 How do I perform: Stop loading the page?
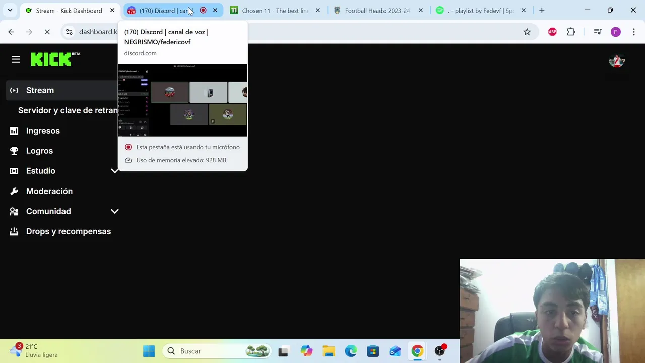pos(47,32)
